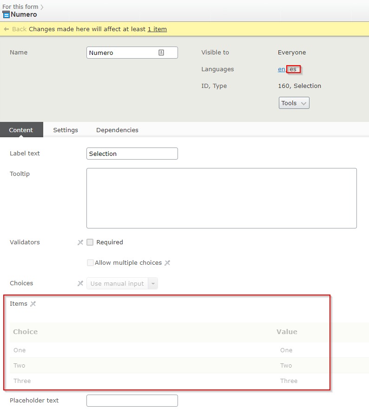Toggle the Required checkbox

pos(90,242)
